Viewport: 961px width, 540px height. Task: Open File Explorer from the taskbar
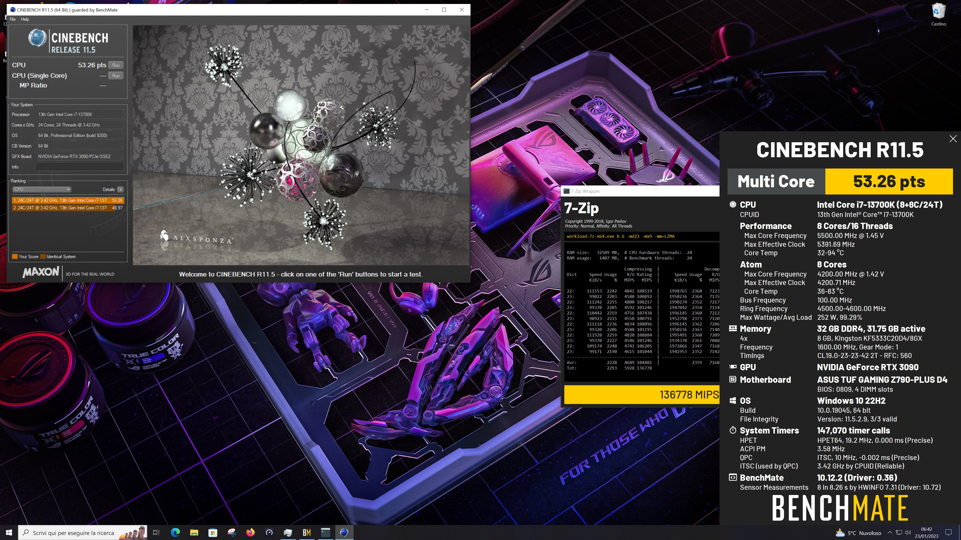pos(194,532)
